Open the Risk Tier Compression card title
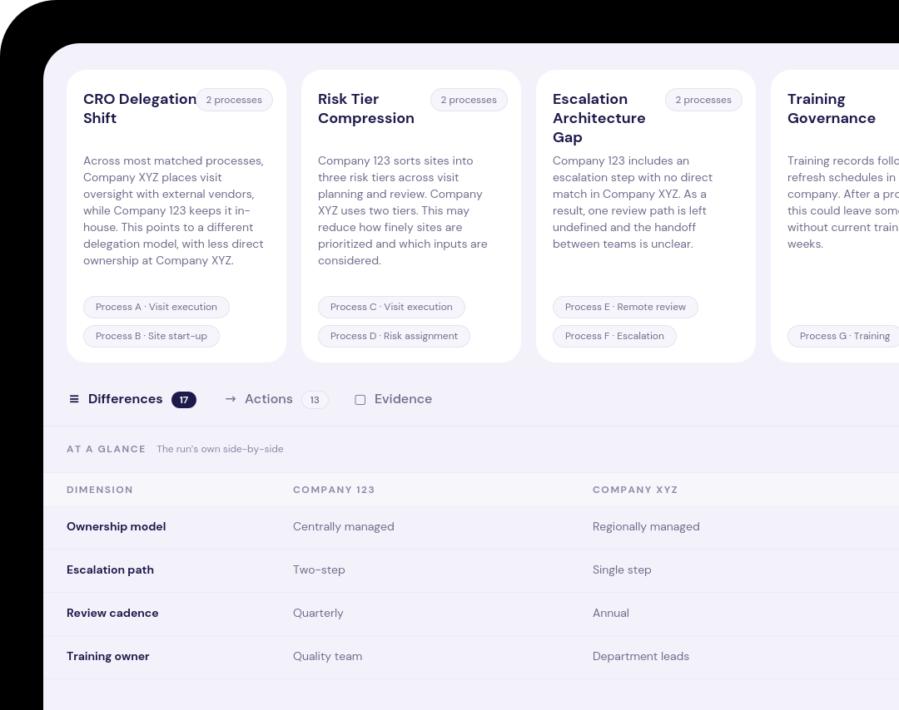 (x=365, y=108)
